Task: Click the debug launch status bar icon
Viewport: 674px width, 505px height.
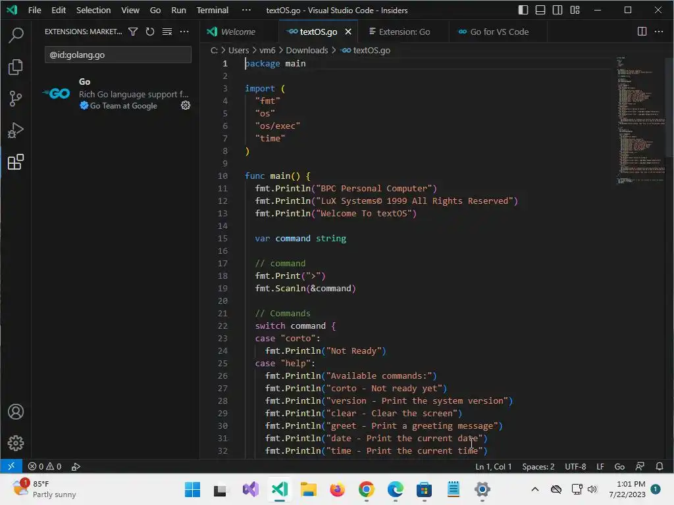Action: [76, 466]
